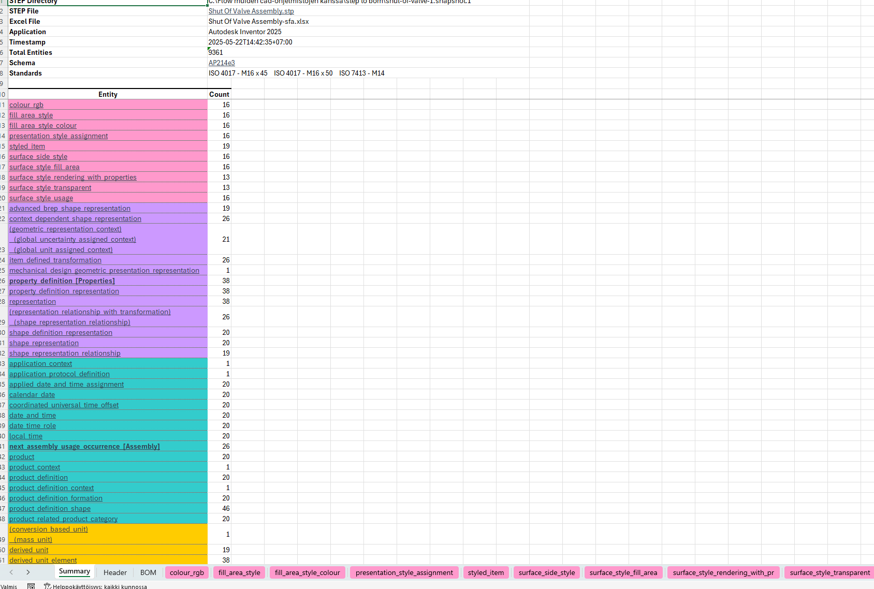The image size is (874, 589).
Task: Select the count 46 for product_definition_shape
Action: pos(226,508)
